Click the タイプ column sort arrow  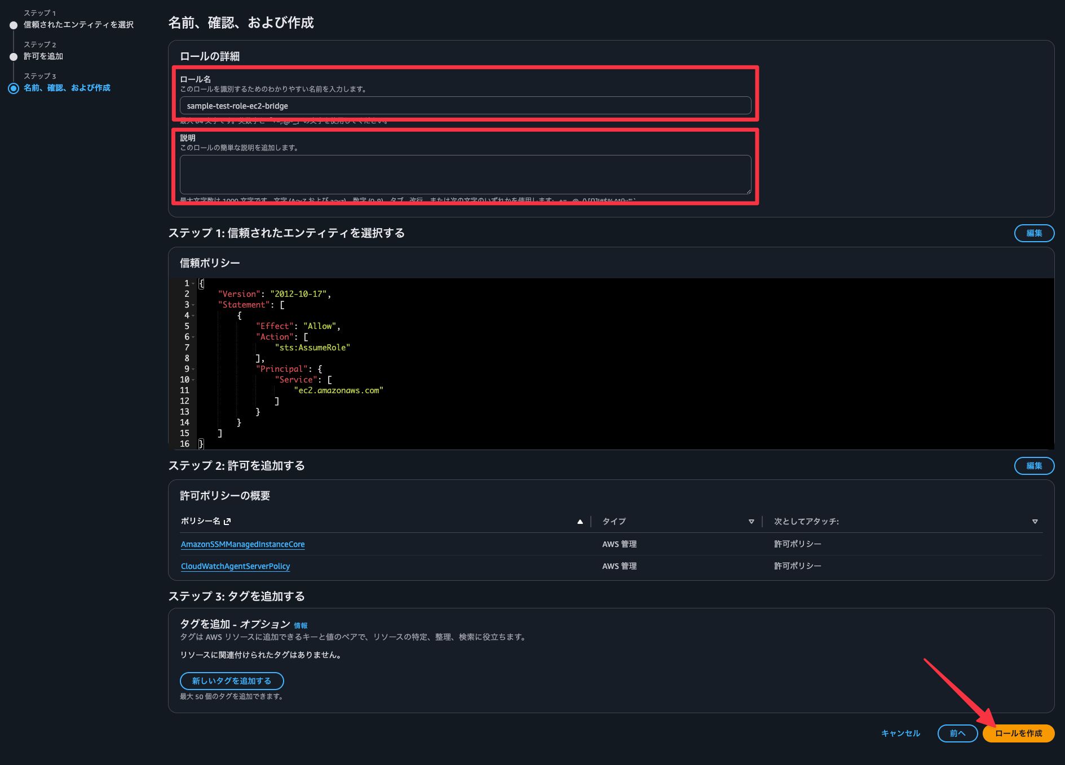pyautogui.click(x=751, y=522)
